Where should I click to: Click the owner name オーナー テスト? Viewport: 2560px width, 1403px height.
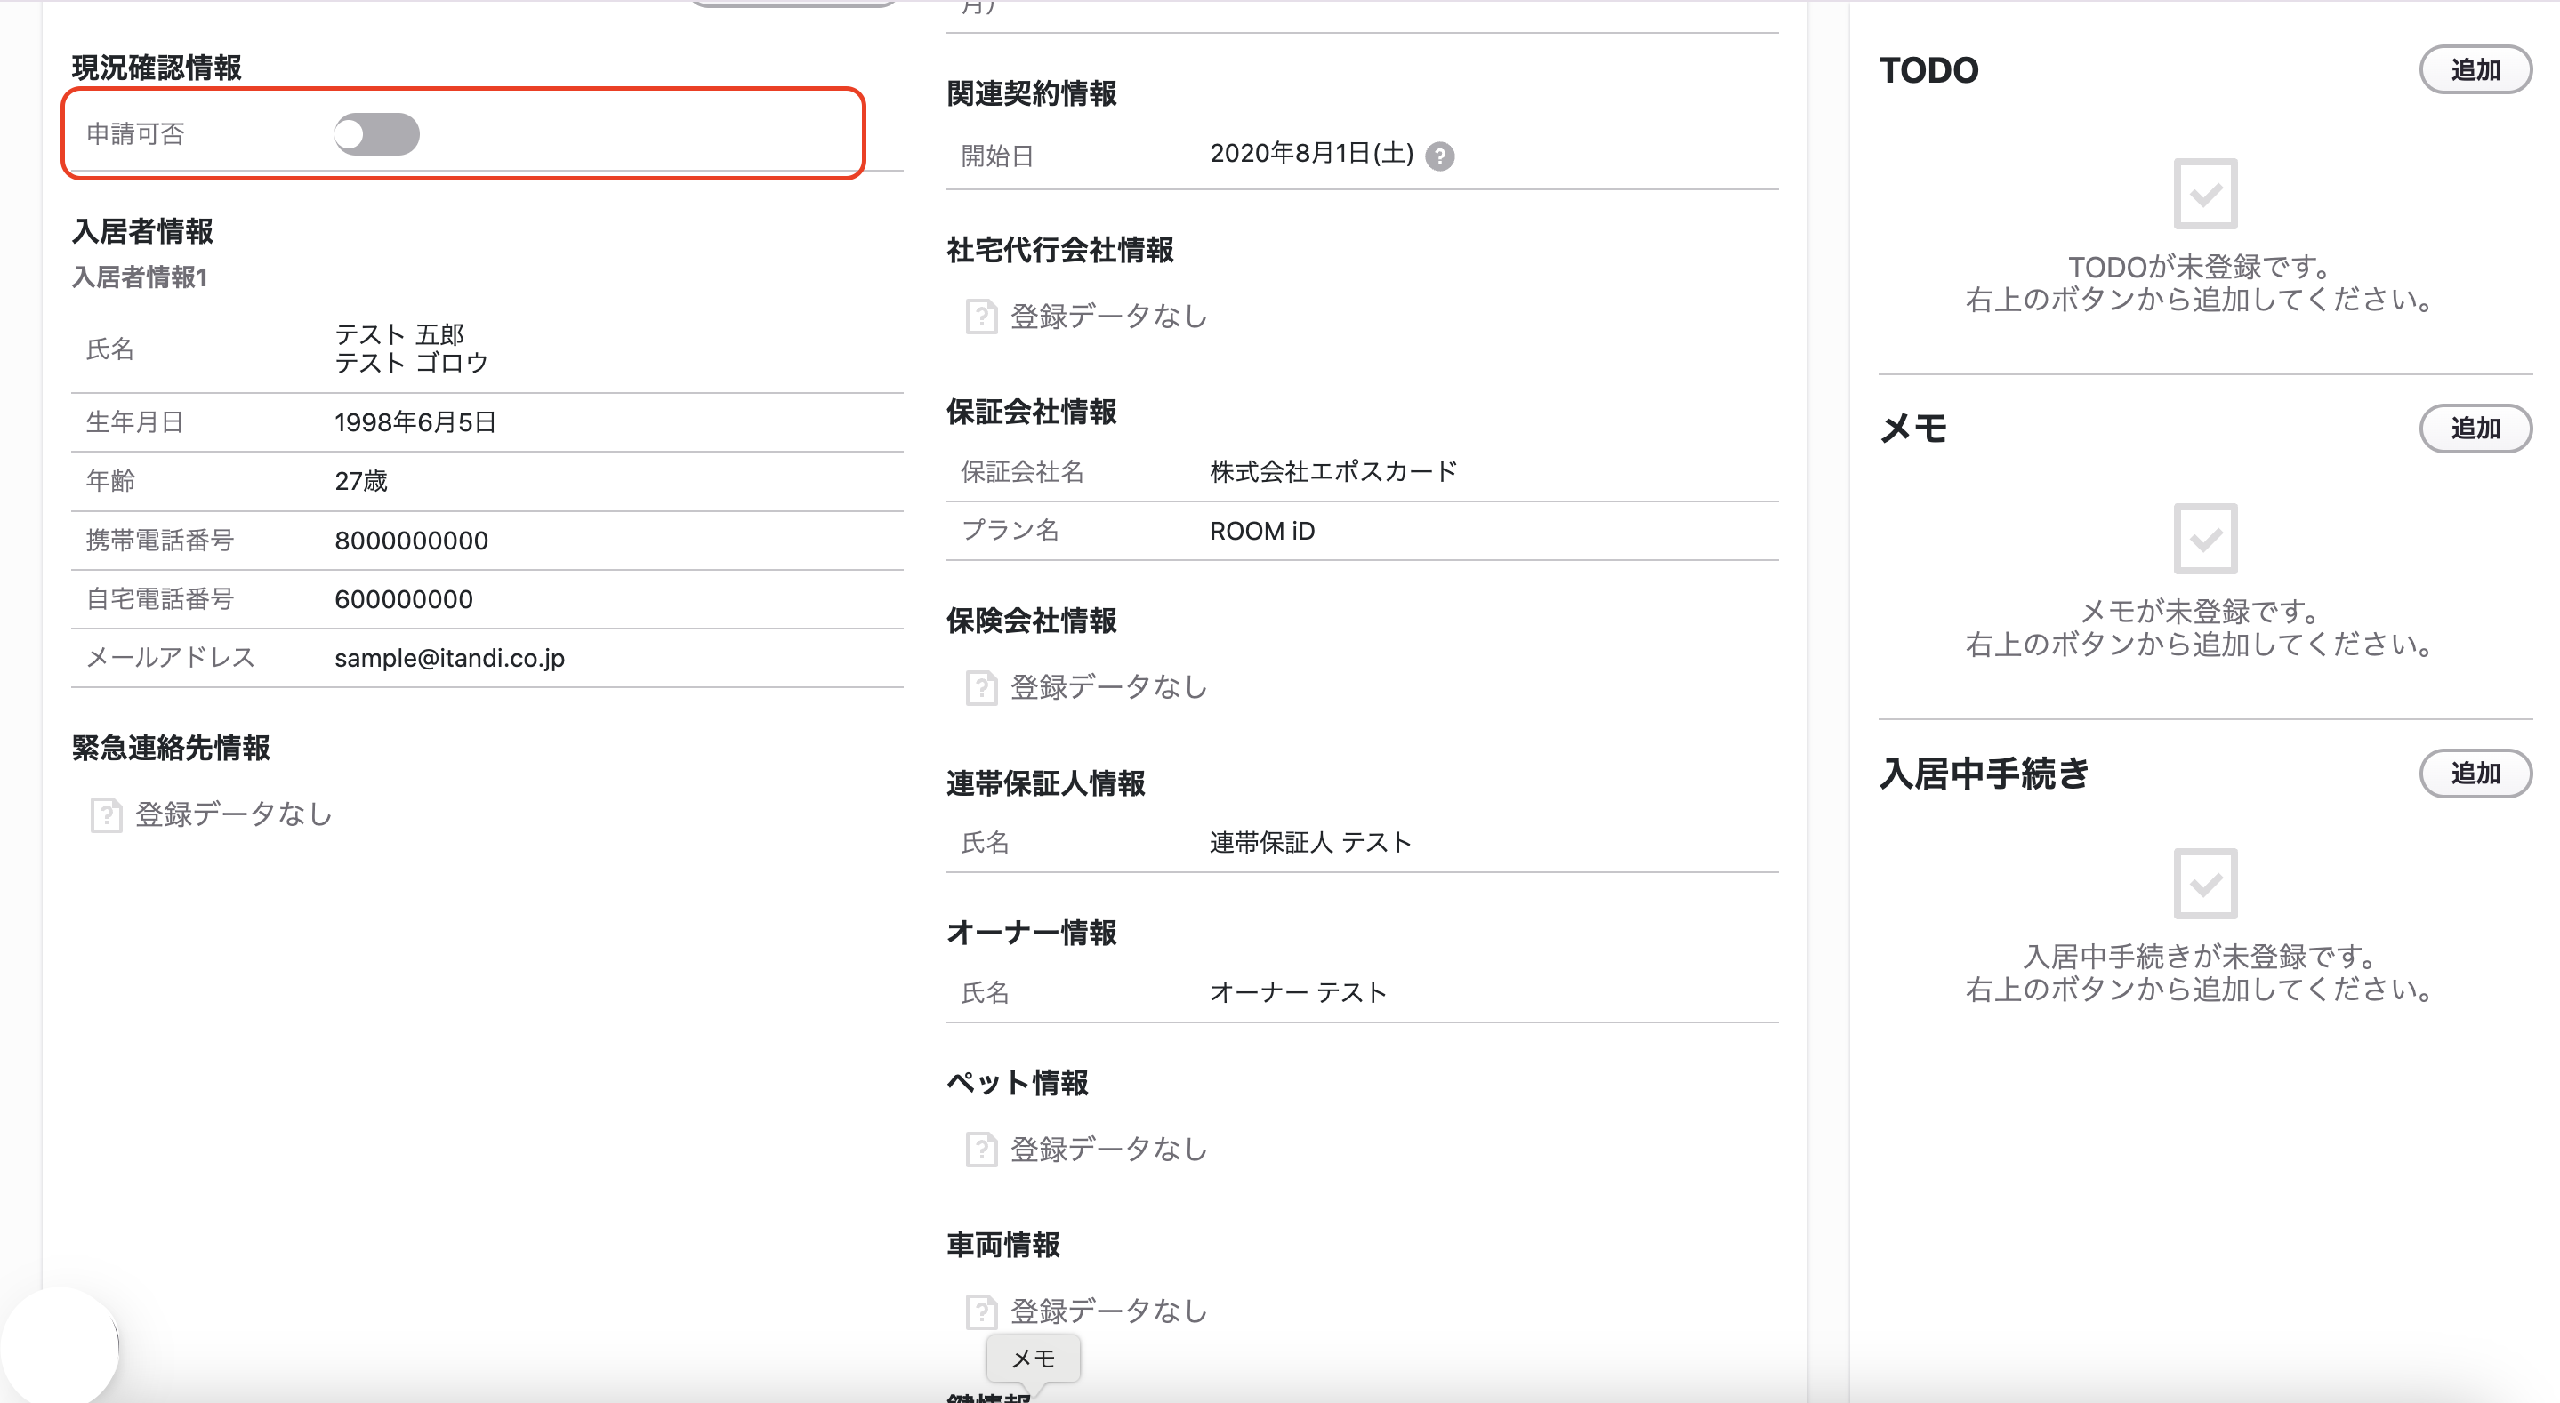tap(1298, 992)
